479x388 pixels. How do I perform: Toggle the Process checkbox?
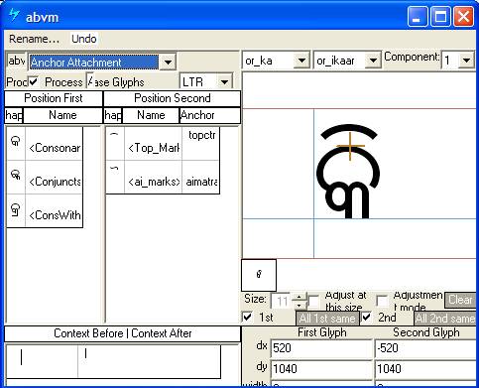click(33, 81)
